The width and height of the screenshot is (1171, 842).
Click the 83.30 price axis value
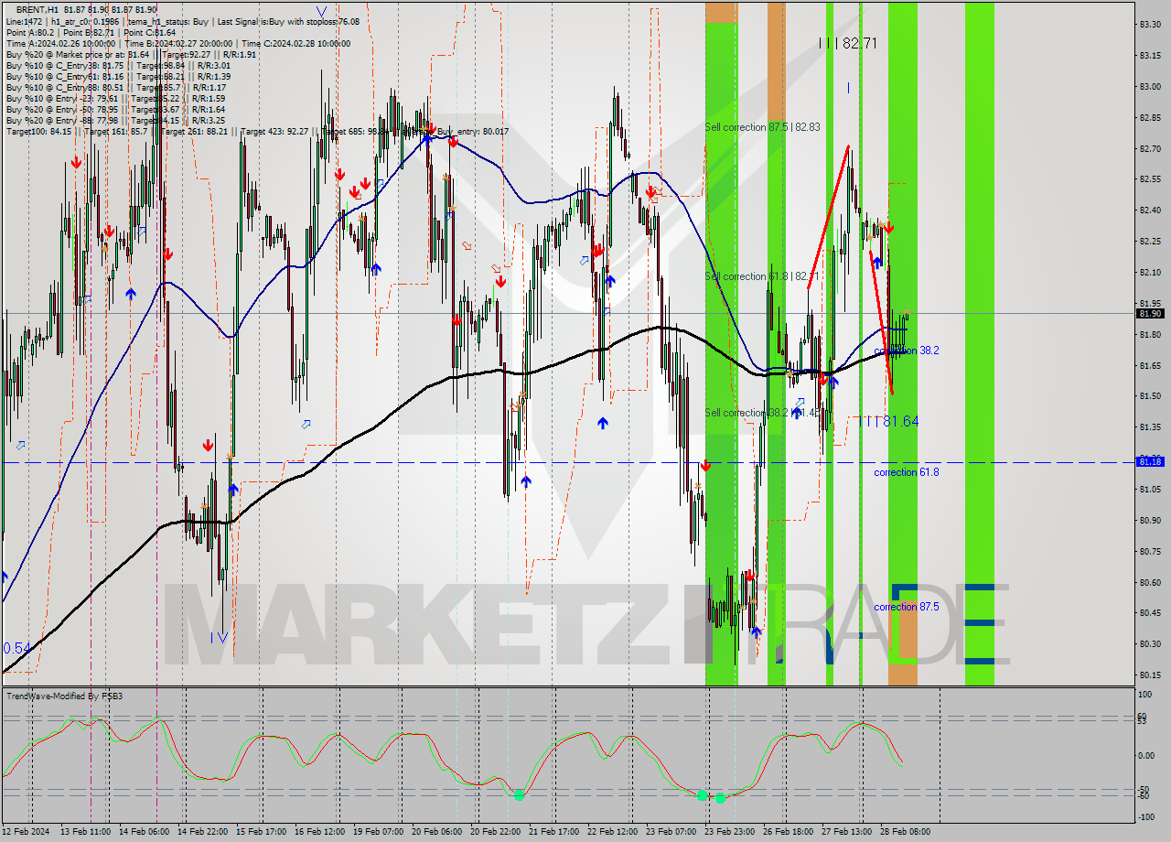[1150, 25]
